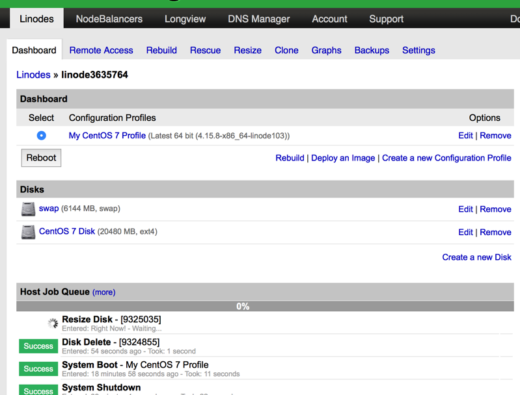
Task: Click the Configuration Profiles column header
Action: pyautogui.click(x=112, y=118)
